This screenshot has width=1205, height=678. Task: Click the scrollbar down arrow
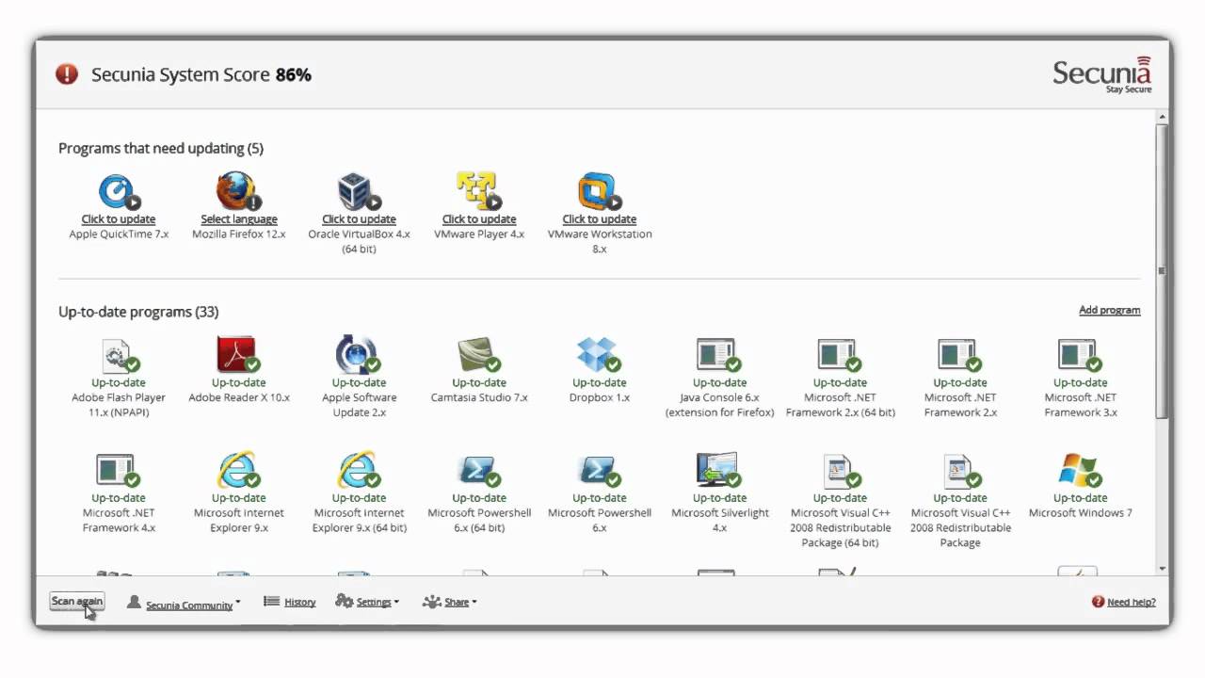click(1162, 569)
